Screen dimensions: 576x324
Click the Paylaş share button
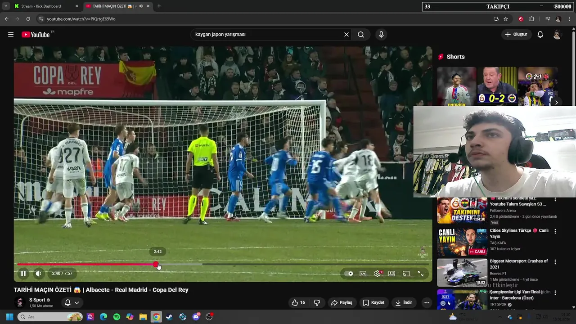pyautogui.click(x=342, y=303)
